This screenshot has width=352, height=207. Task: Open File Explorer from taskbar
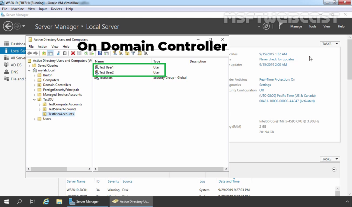(x=59, y=202)
